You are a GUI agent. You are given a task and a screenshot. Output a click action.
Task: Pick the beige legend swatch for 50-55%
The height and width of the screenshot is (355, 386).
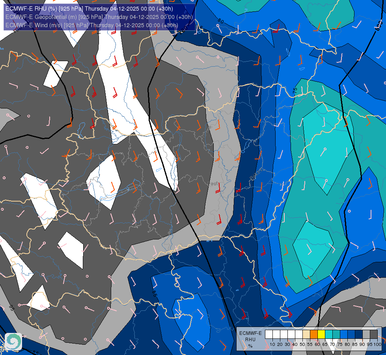pyautogui.click(x=306, y=334)
